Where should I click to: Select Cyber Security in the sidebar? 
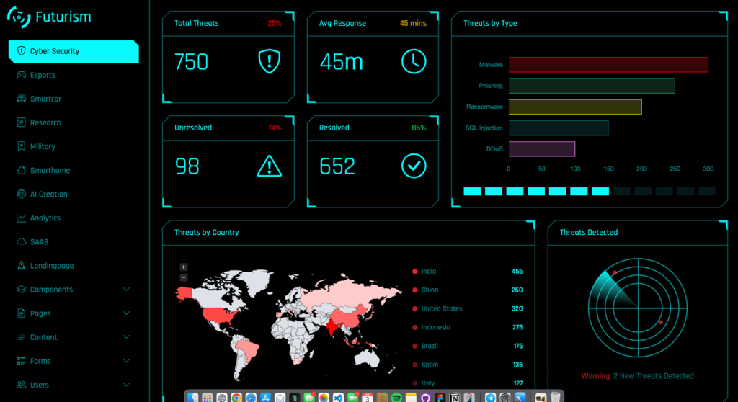point(55,51)
